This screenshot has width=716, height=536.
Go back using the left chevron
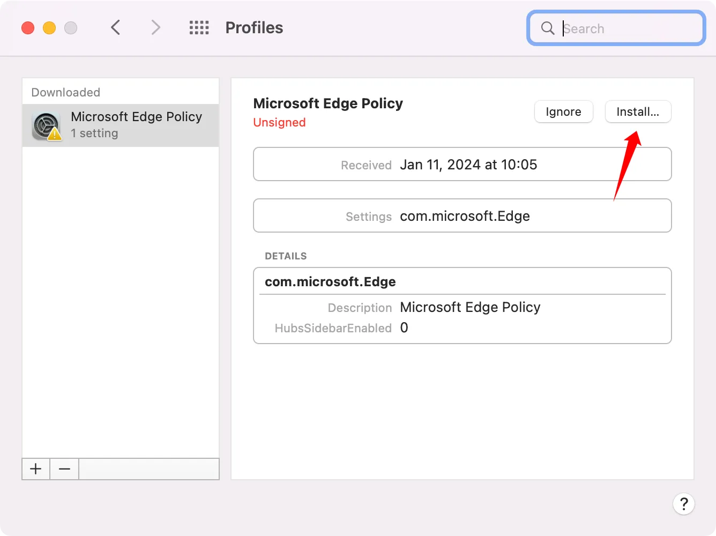point(115,27)
